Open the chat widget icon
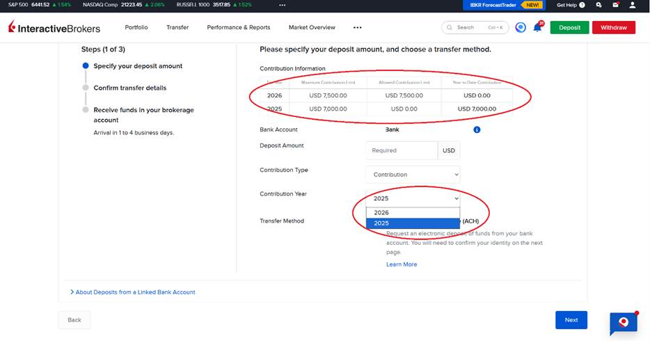The image size is (650, 341). tap(623, 322)
